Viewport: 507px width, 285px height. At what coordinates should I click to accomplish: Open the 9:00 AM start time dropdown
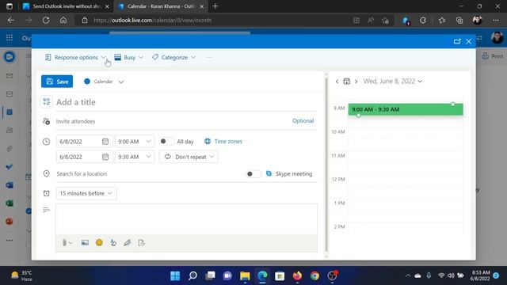[134, 142]
